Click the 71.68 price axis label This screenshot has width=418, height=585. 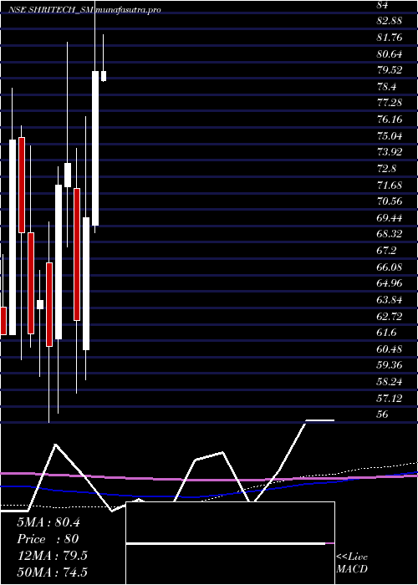click(390, 185)
